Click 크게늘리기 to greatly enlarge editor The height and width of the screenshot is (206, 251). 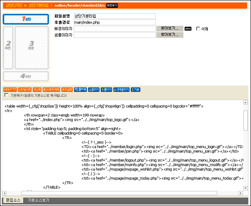tap(121, 89)
